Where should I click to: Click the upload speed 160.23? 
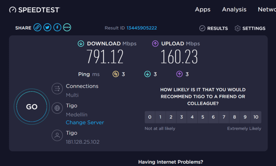tap(179, 56)
